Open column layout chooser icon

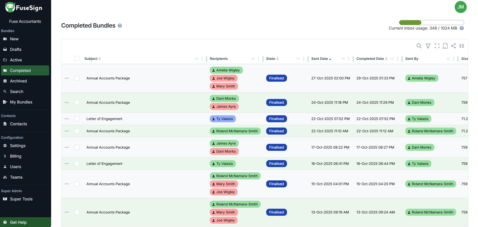462,46
